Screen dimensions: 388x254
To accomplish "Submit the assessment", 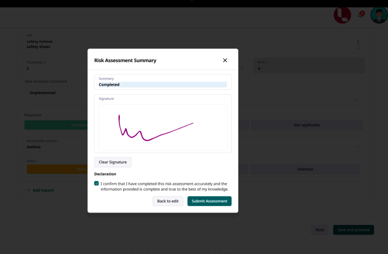I will tap(209, 201).
